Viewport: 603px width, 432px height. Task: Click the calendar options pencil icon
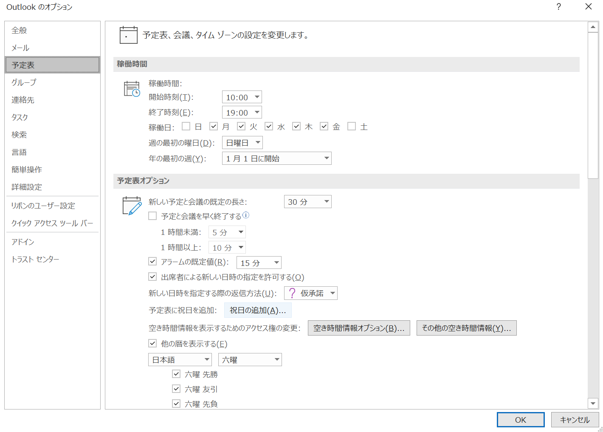click(x=132, y=206)
